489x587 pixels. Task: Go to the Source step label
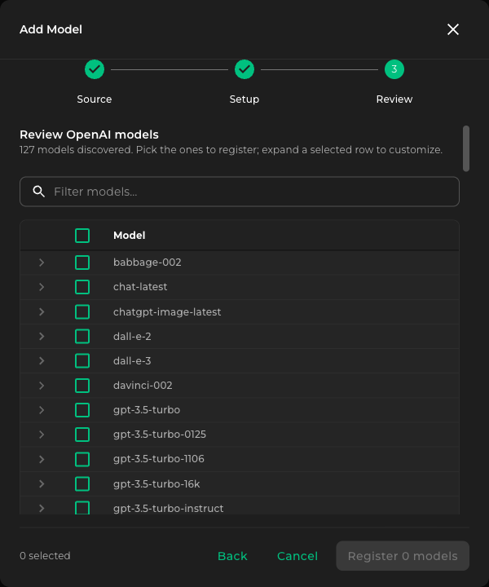(95, 99)
